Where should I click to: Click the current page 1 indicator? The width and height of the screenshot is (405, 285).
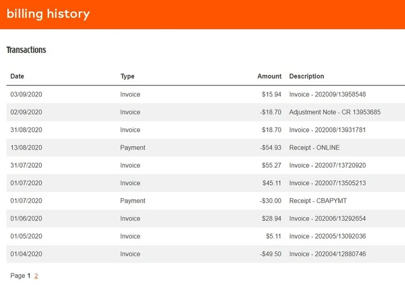point(29,275)
